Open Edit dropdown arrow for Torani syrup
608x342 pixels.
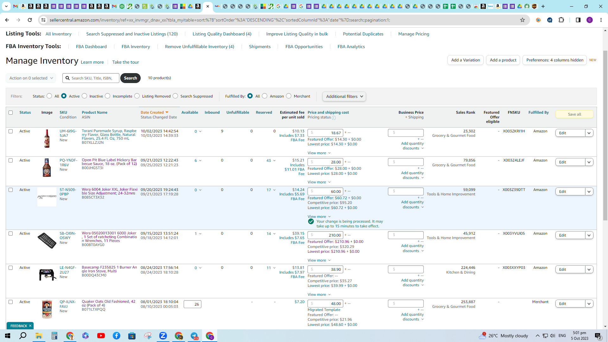pyautogui.click(x=589, y=133)
